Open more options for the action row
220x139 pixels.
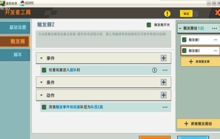(x=165, y=107)
